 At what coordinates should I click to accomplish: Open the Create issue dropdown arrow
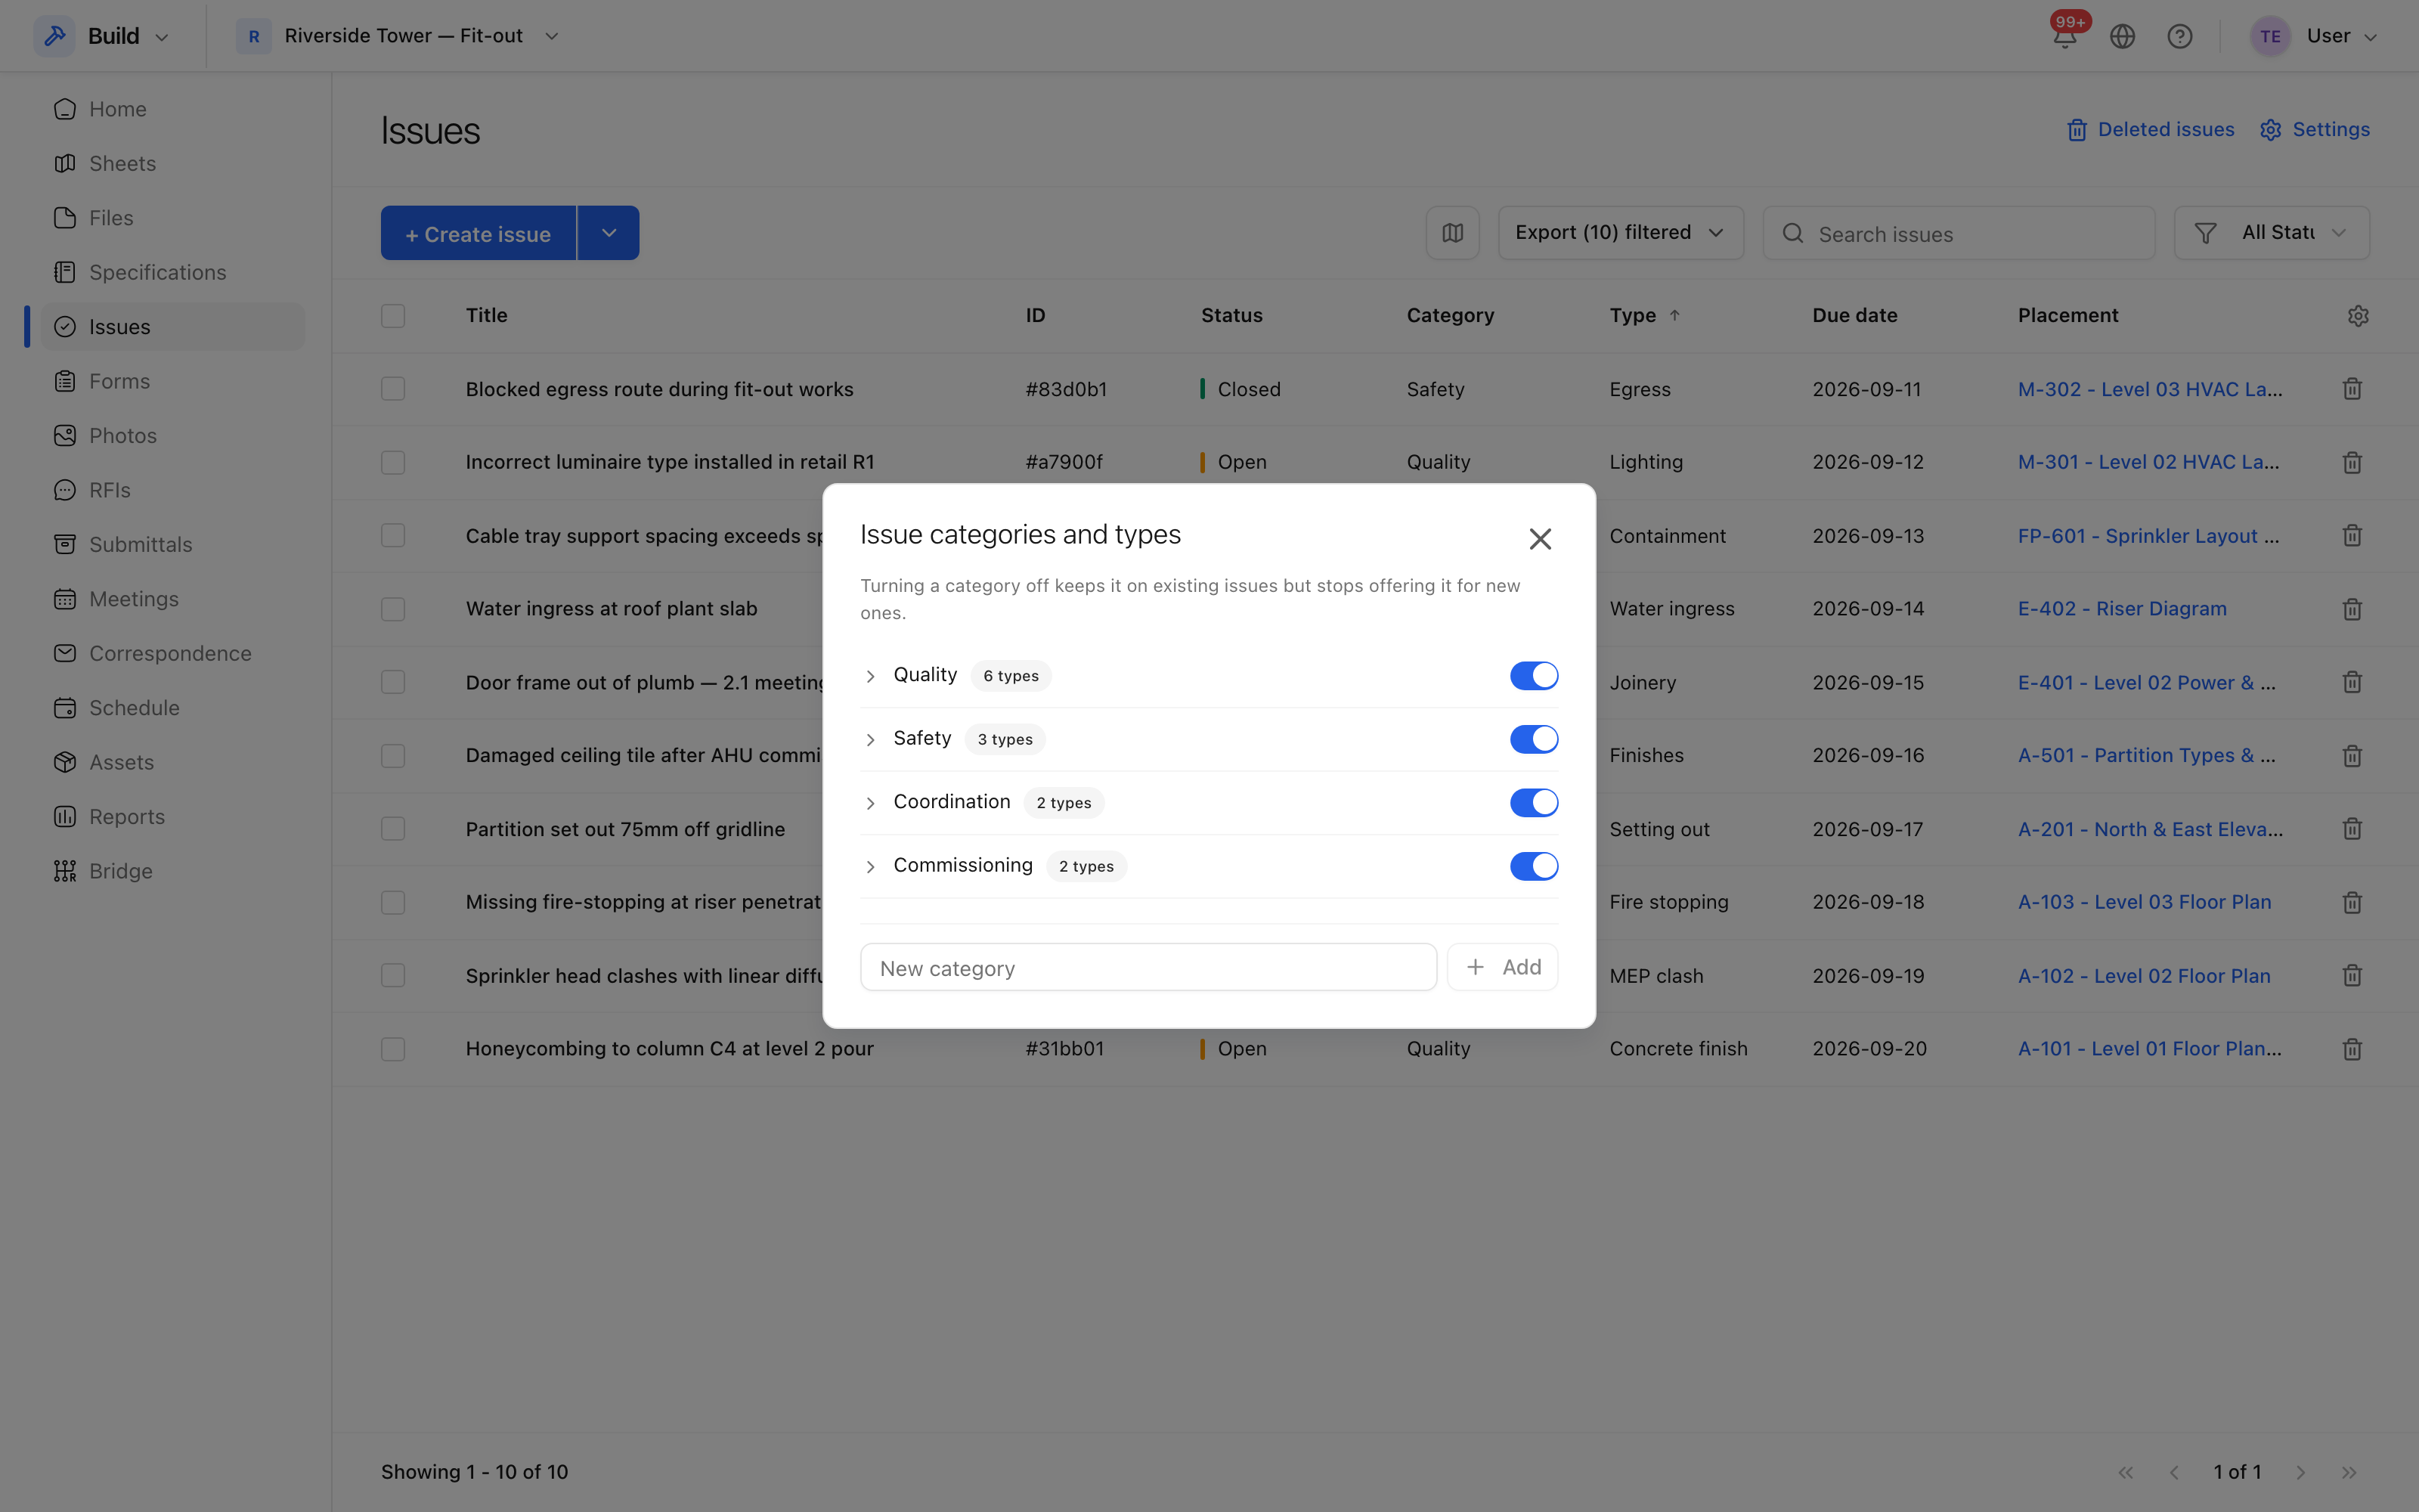tap(609, 233)
